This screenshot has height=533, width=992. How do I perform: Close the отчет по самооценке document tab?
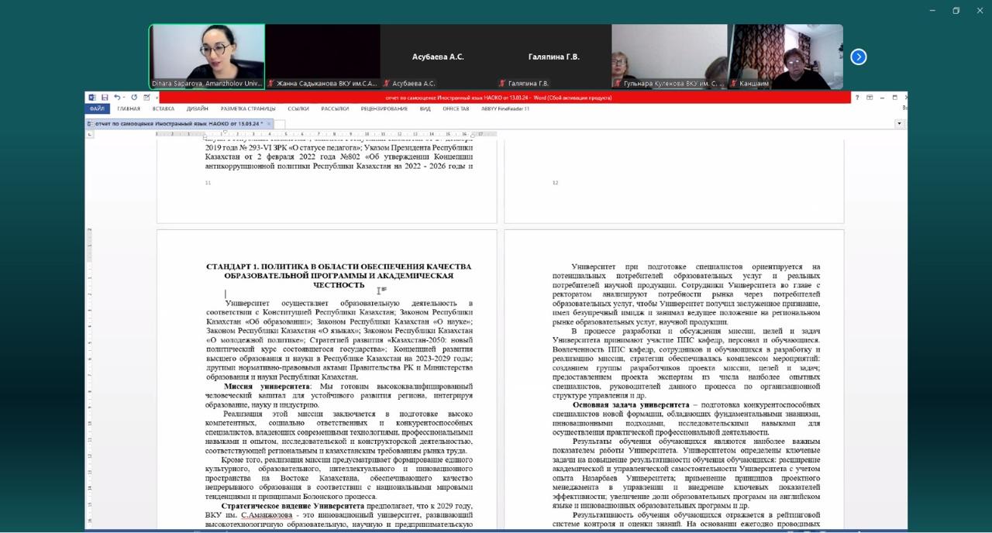click(269, 123)
